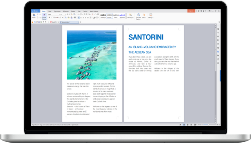Open the Writer application menu

36,11
